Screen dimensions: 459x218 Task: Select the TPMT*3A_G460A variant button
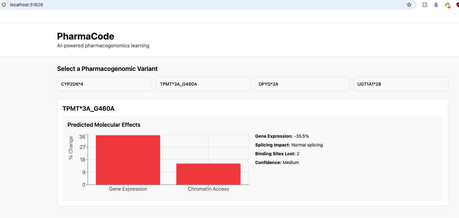pyautogui.click(x=203, y=84)
